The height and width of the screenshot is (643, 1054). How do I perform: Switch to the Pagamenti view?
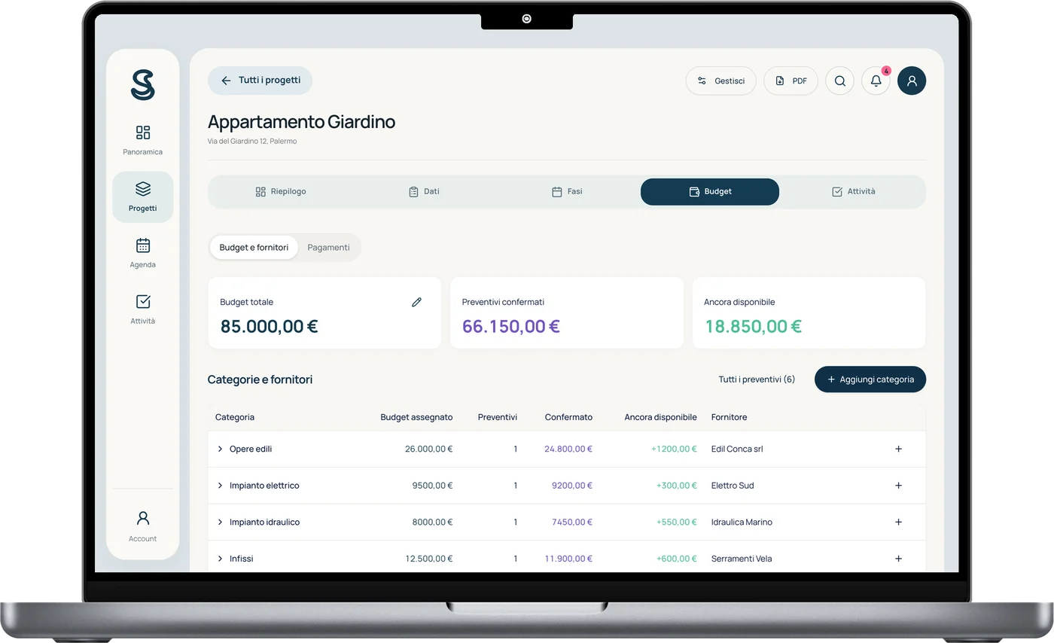point(328,248)
